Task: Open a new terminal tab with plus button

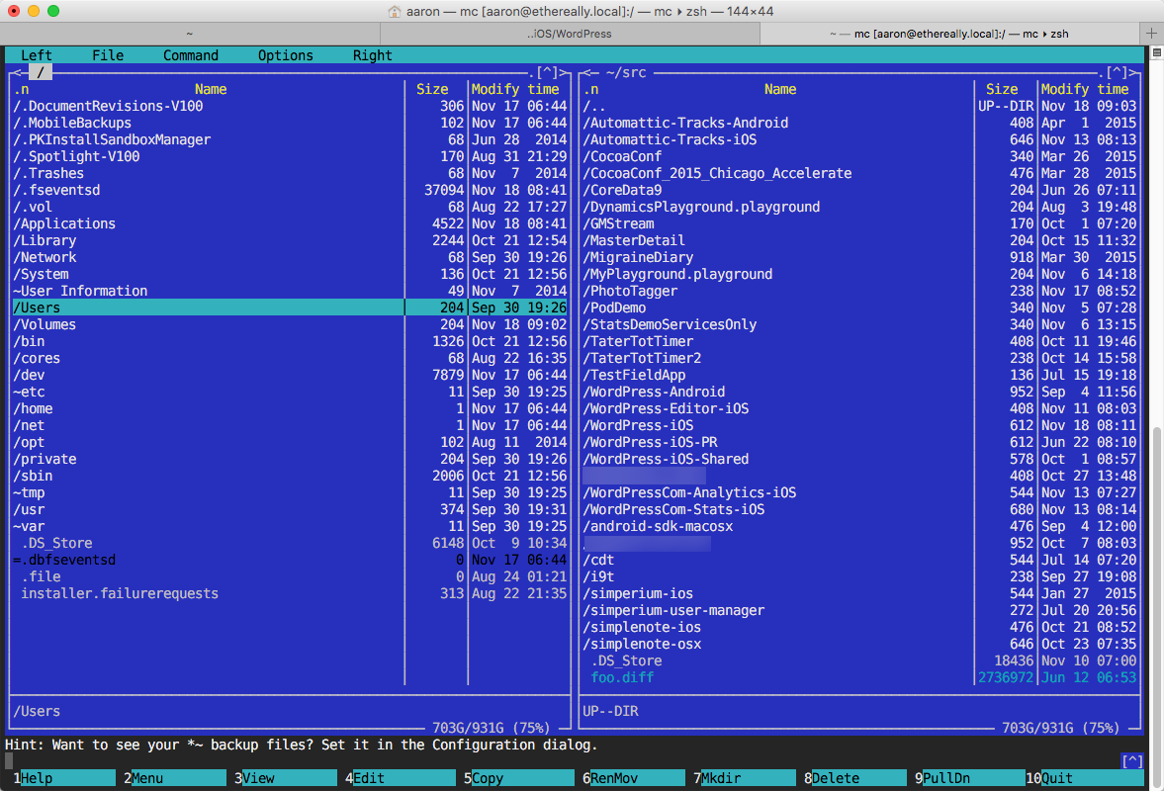Action: coord(1152,33)
